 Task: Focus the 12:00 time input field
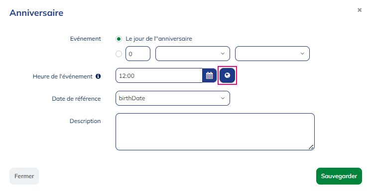click(159, 75)
